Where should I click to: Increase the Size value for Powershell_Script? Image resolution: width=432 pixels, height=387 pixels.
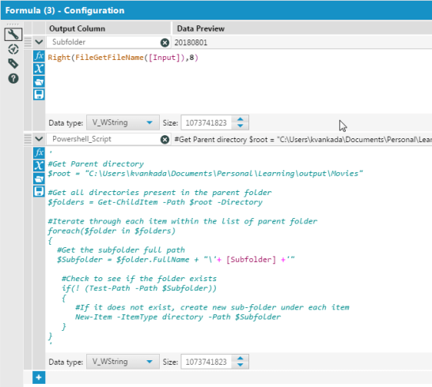tap(241, 359)
